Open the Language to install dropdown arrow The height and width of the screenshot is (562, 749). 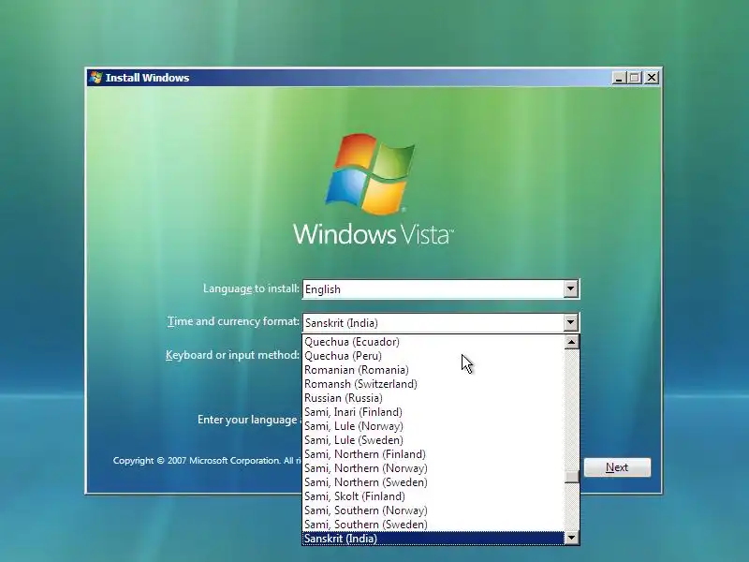570,288
